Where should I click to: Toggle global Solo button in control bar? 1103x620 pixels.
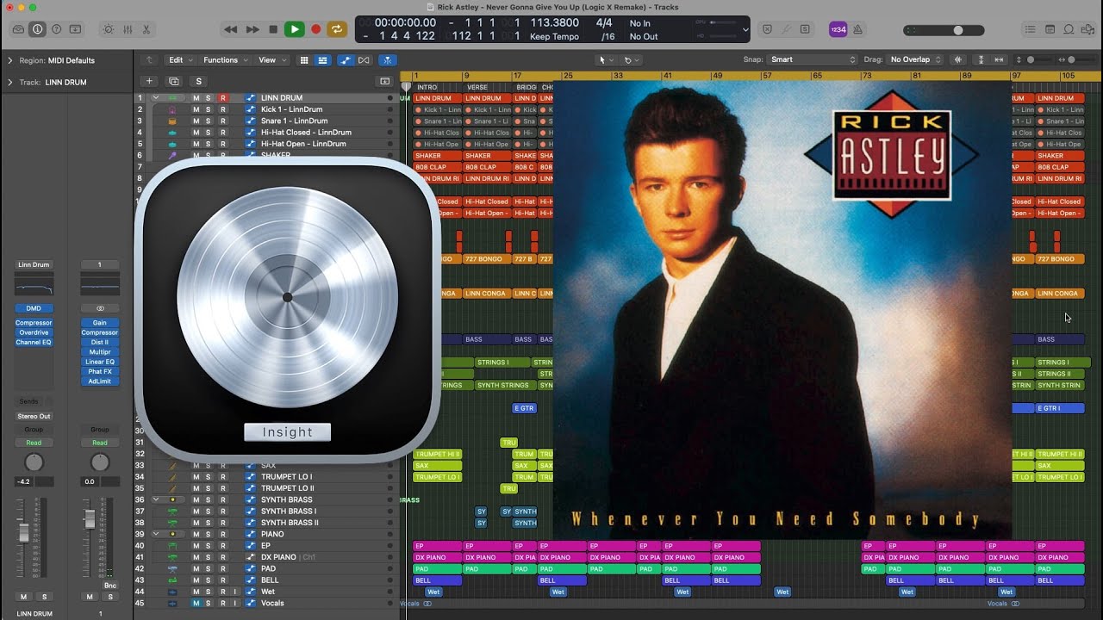point(805,29)
